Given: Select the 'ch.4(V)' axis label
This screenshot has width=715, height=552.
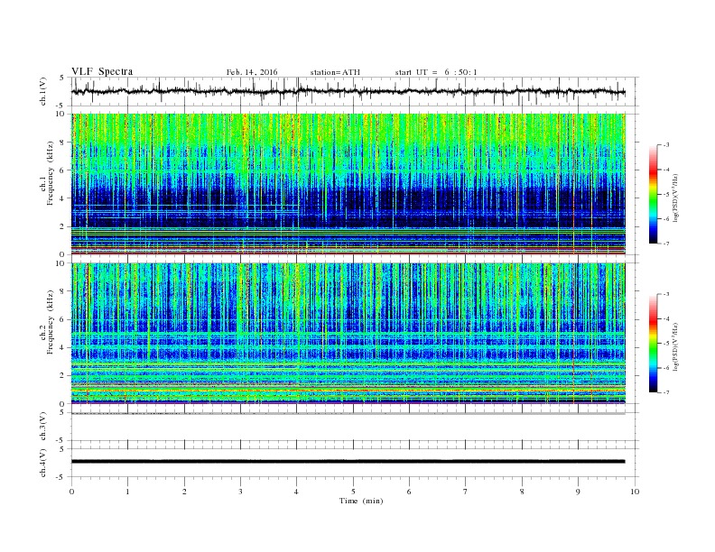Looking at the screenshot, I should (x=43, y=463).
